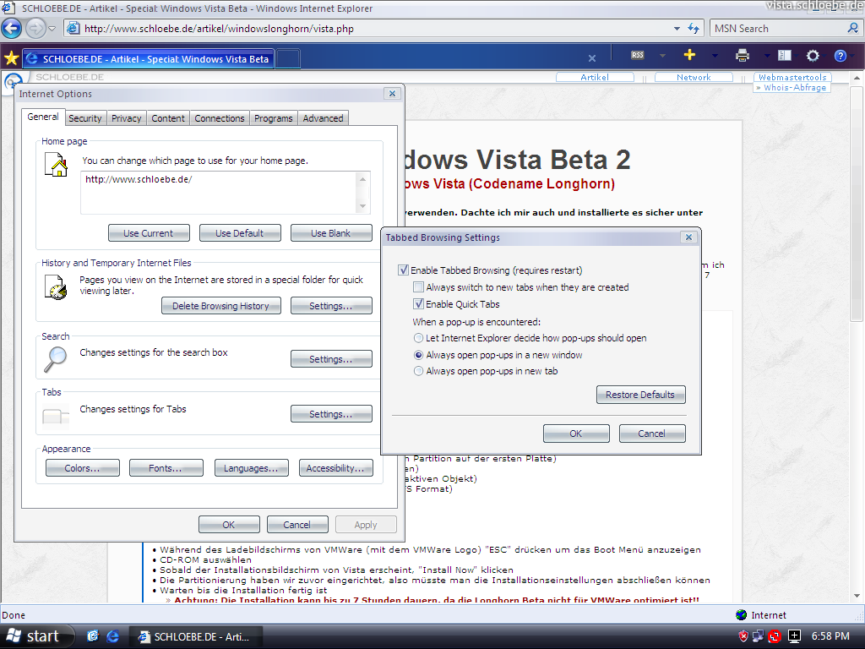Viewport: 865px width, 649px height.
Task: Open History and Temporary Files Settings
Action: 331,306
